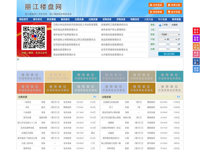200x150 pixels.
Task: Open the 束河古镇 sale listing
Action: click(x=27, y=117)
